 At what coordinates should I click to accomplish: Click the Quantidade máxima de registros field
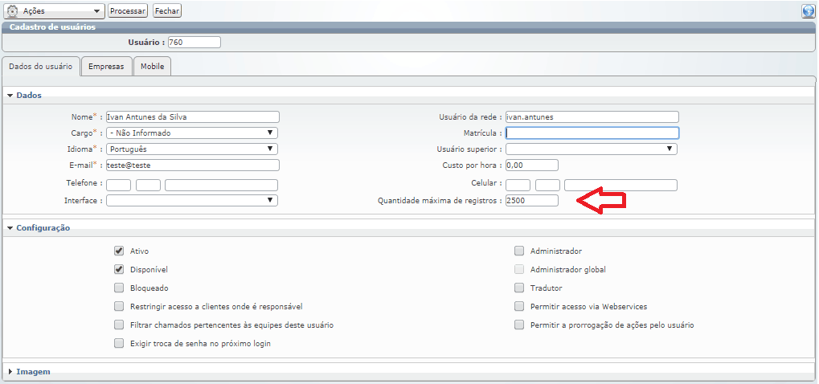coord(531,200)
